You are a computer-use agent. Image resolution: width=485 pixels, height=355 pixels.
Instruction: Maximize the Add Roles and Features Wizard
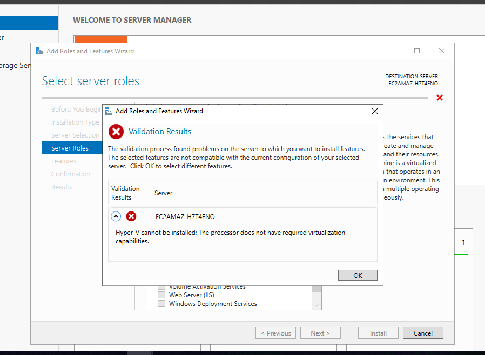click(417, 51)
